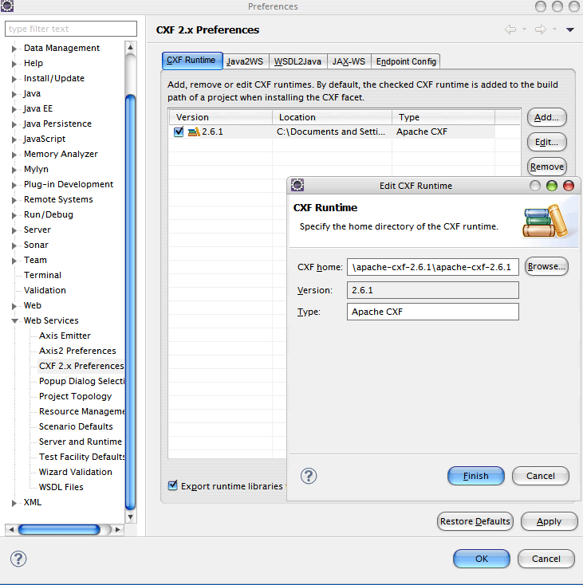583x585 pixels.
Task: Click the forward navigation arrow icon
Action: point(540,29)
